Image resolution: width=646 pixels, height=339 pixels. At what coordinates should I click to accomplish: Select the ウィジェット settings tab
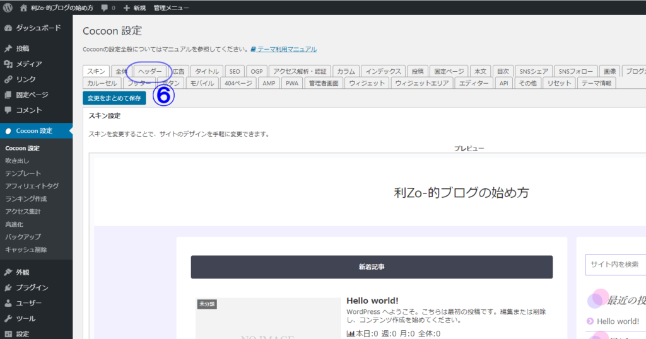367,83
